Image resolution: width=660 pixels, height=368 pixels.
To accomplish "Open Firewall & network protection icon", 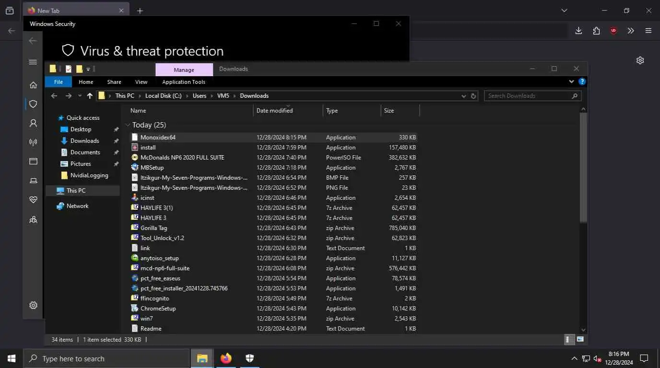I will (x=33, y=142).
